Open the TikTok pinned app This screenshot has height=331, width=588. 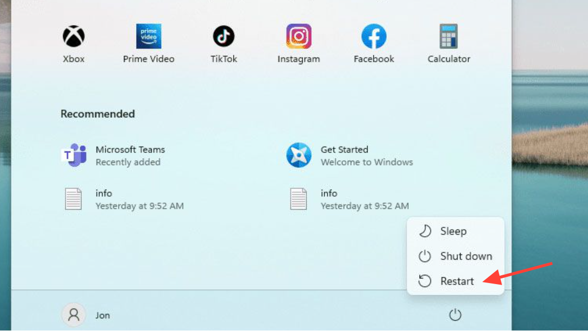(224, 37)
